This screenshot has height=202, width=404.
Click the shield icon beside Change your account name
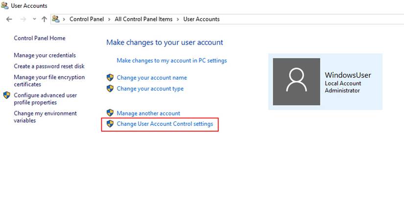pyautogui.click(x=110, y=77)
